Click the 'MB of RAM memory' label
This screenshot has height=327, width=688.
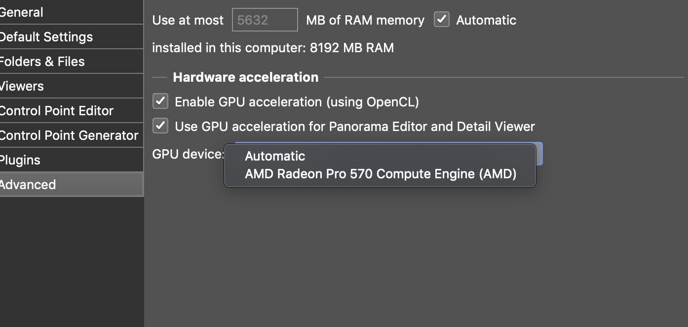[x=365, y=20]
